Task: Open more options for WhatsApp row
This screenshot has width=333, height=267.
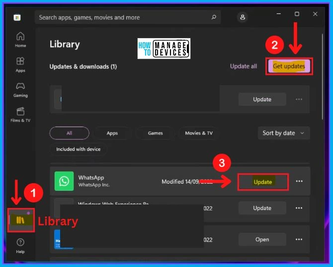Action: coord(299,181)
